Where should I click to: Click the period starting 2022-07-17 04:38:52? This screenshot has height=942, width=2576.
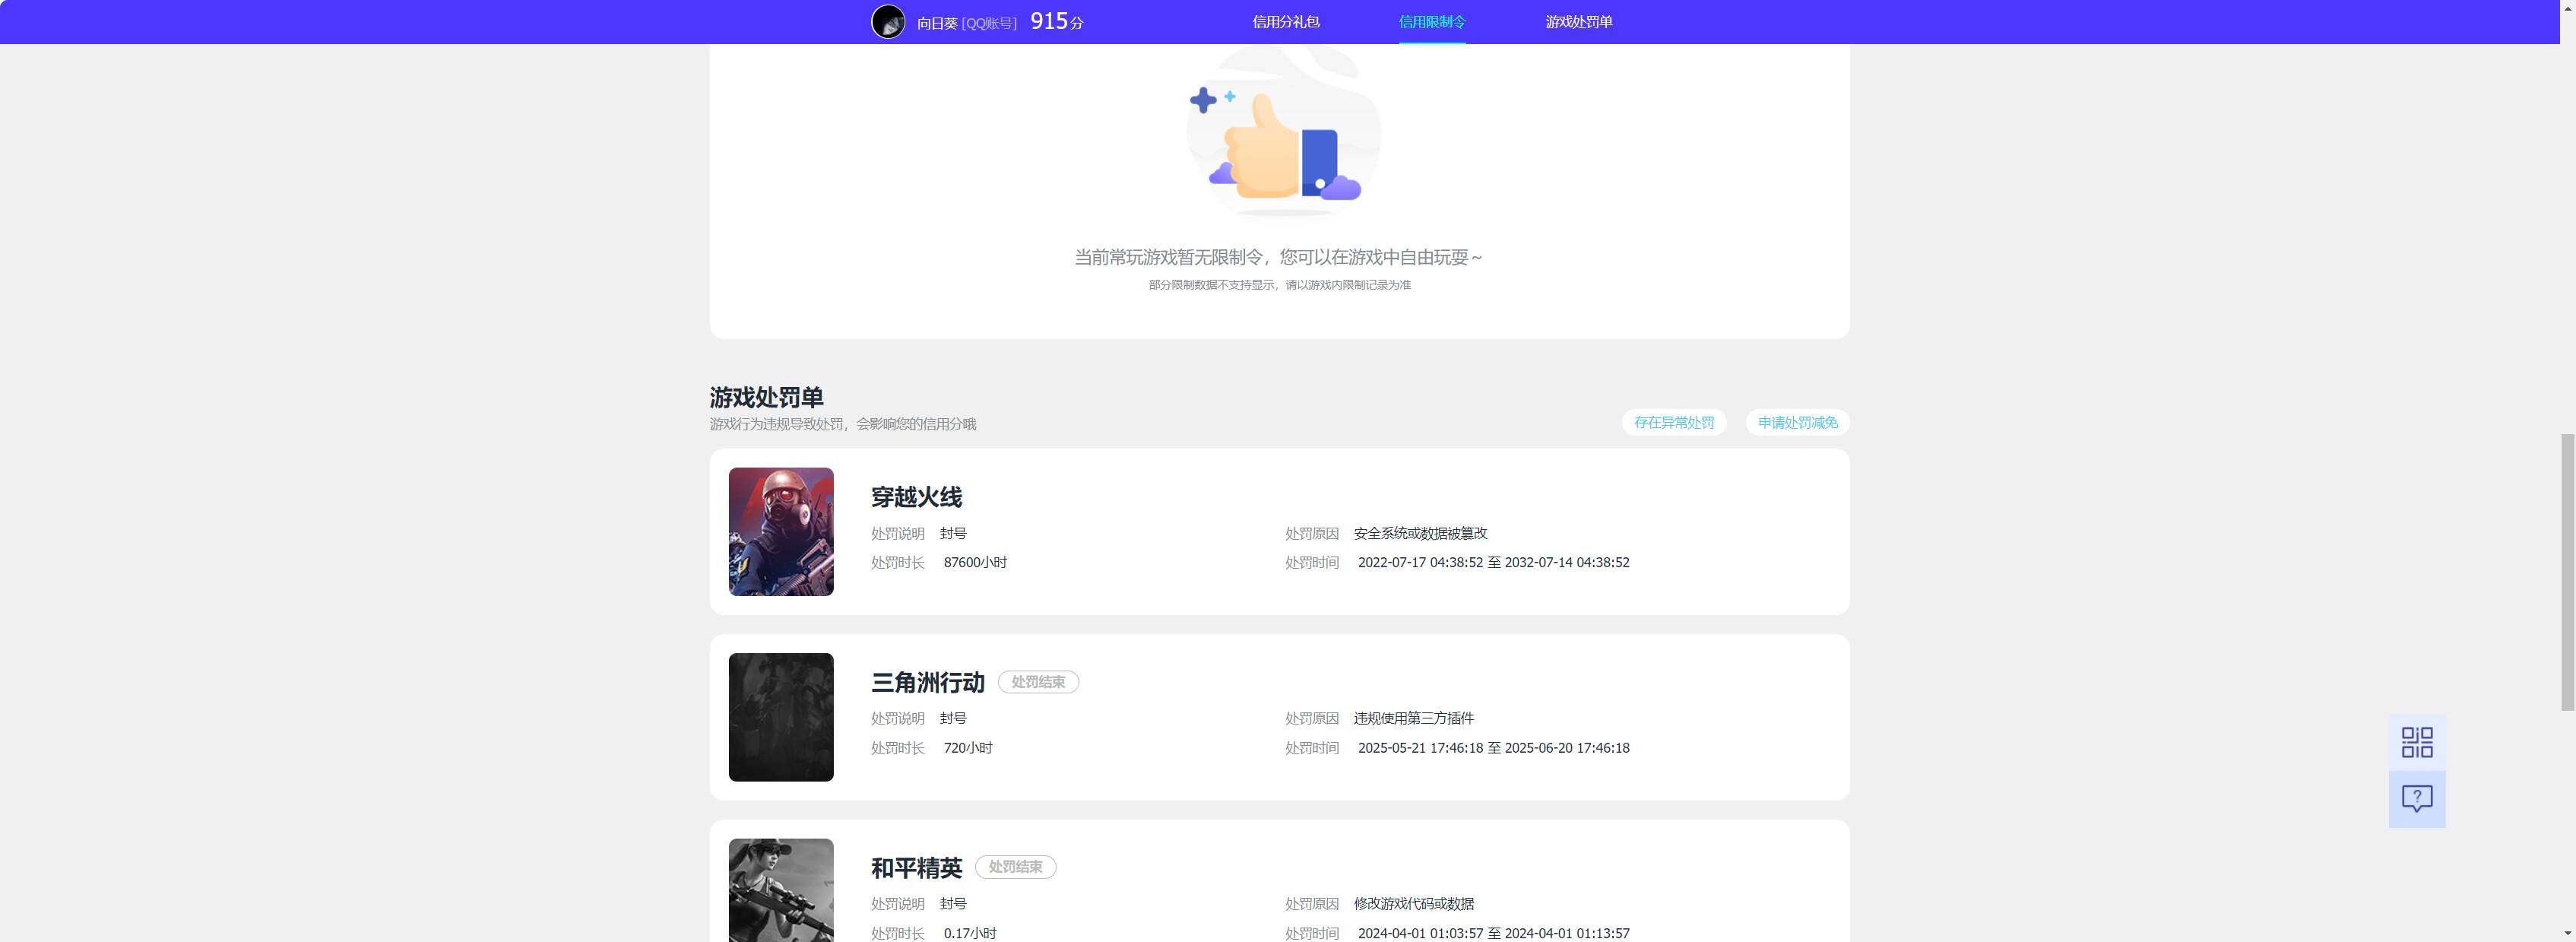click(x=1493, y=563)
